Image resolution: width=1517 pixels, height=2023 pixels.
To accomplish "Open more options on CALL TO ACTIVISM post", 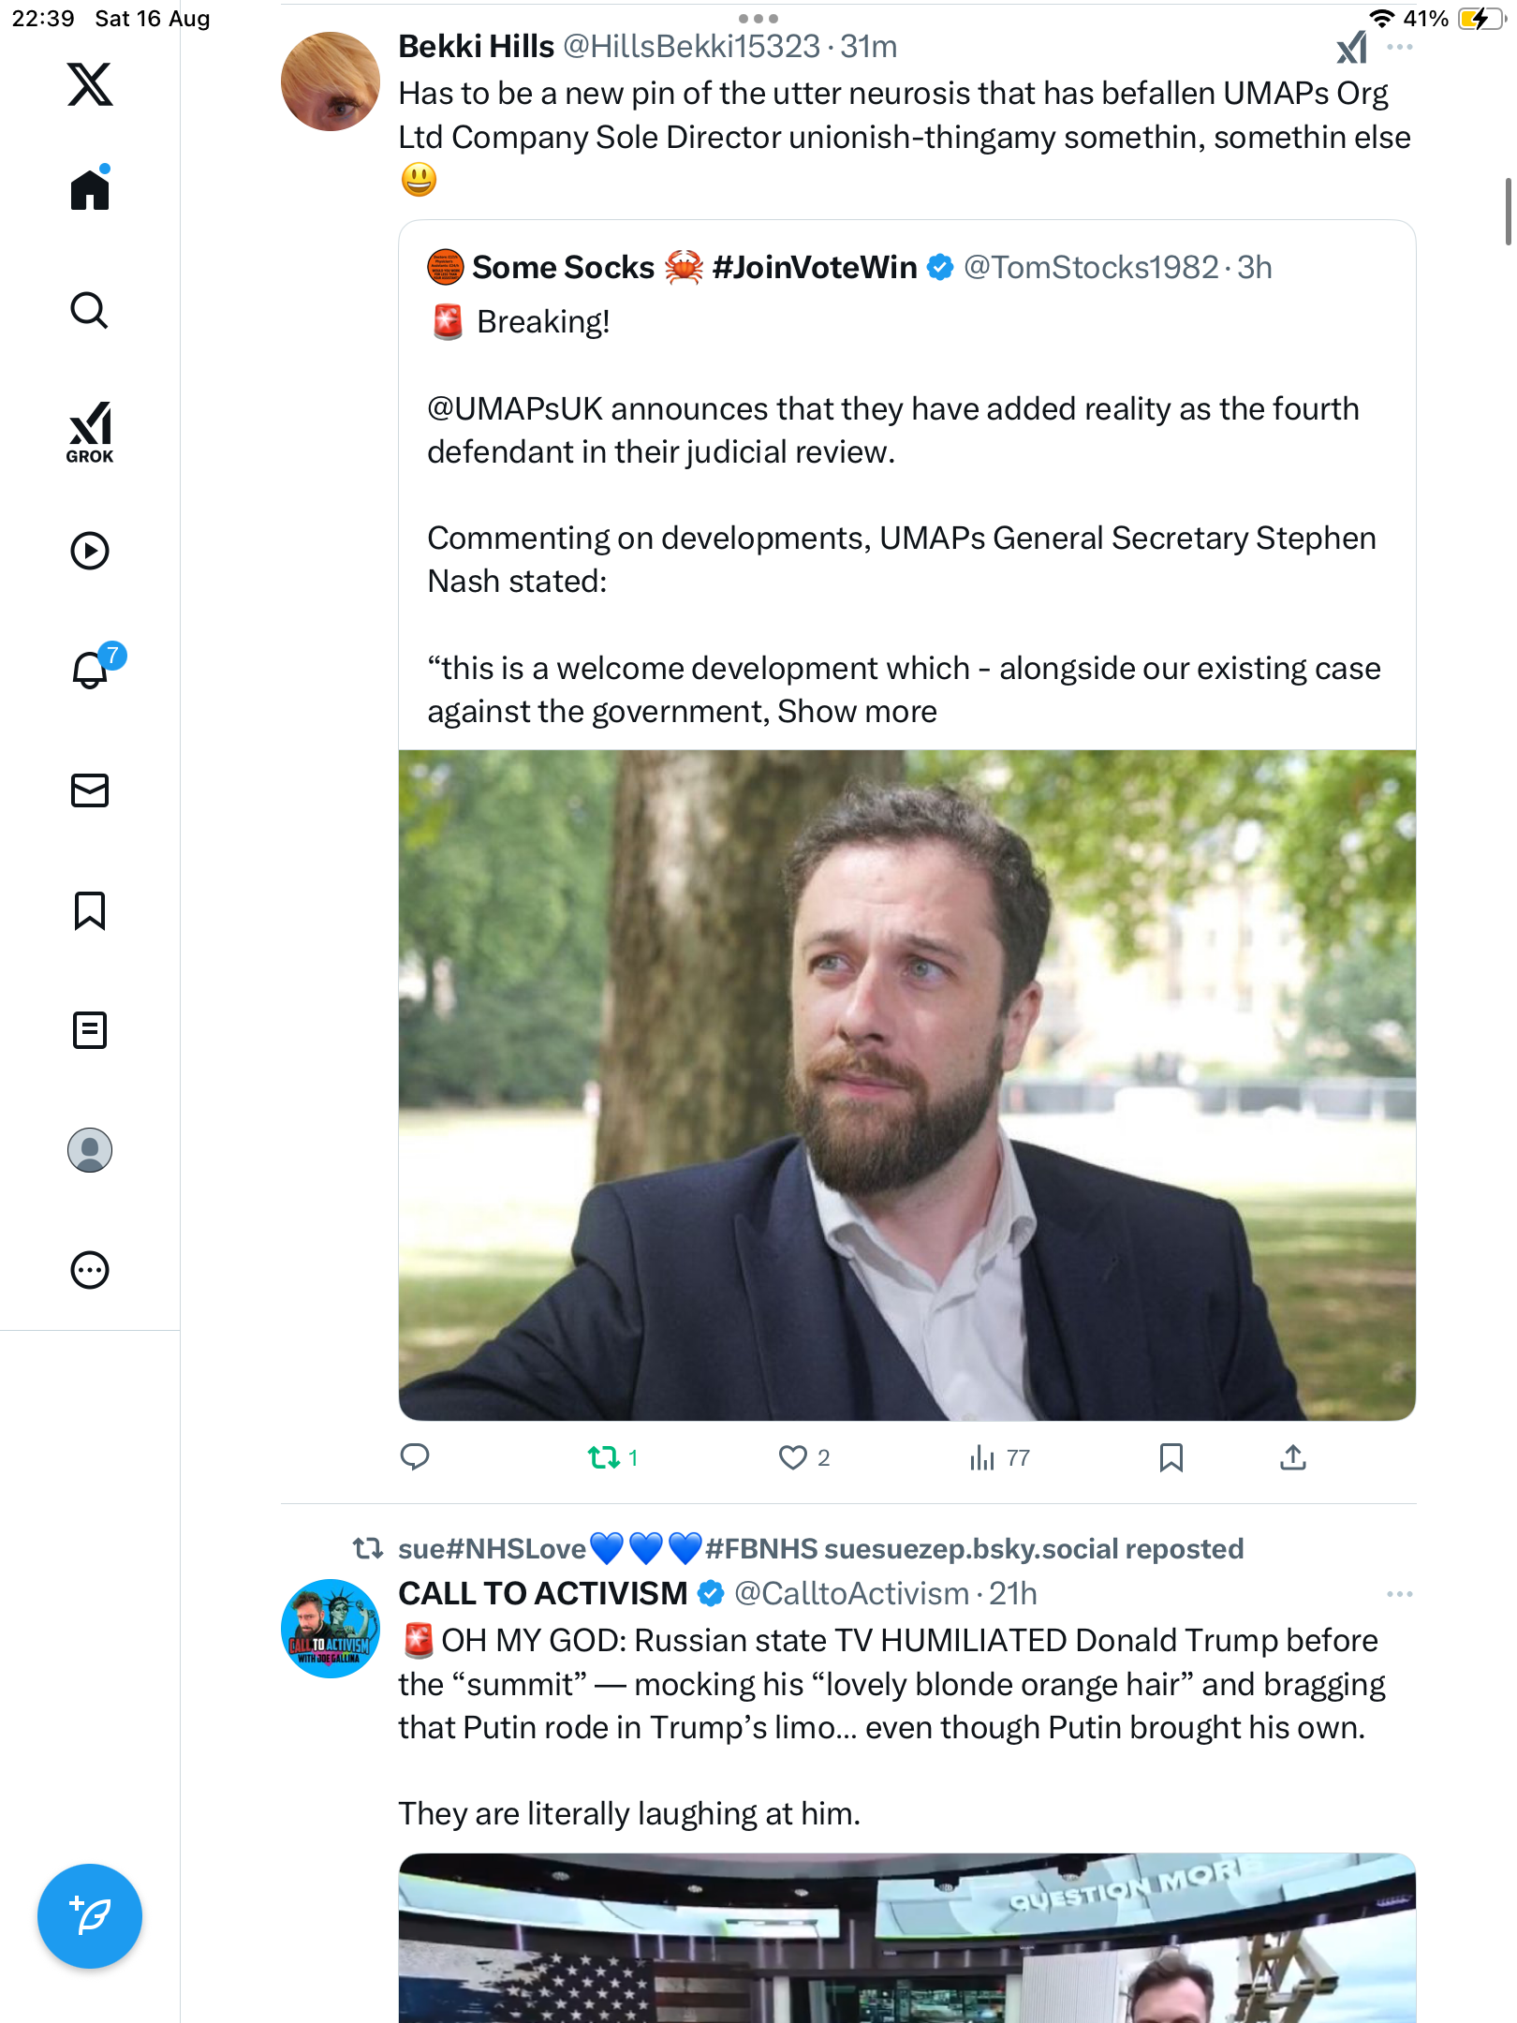I will pyautogui.click(x=1399, y=1594).
